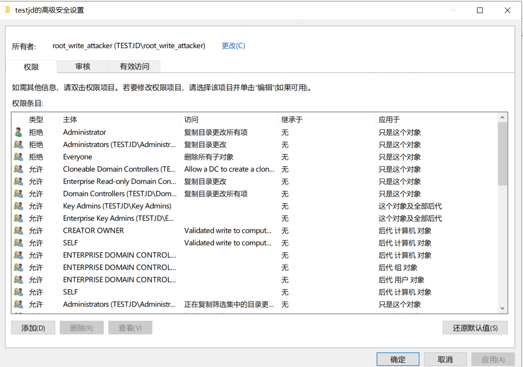Click 'Allow a DC to create a clon...' access cell
Viewport: 523px width, 367px height.
(229, 169)
